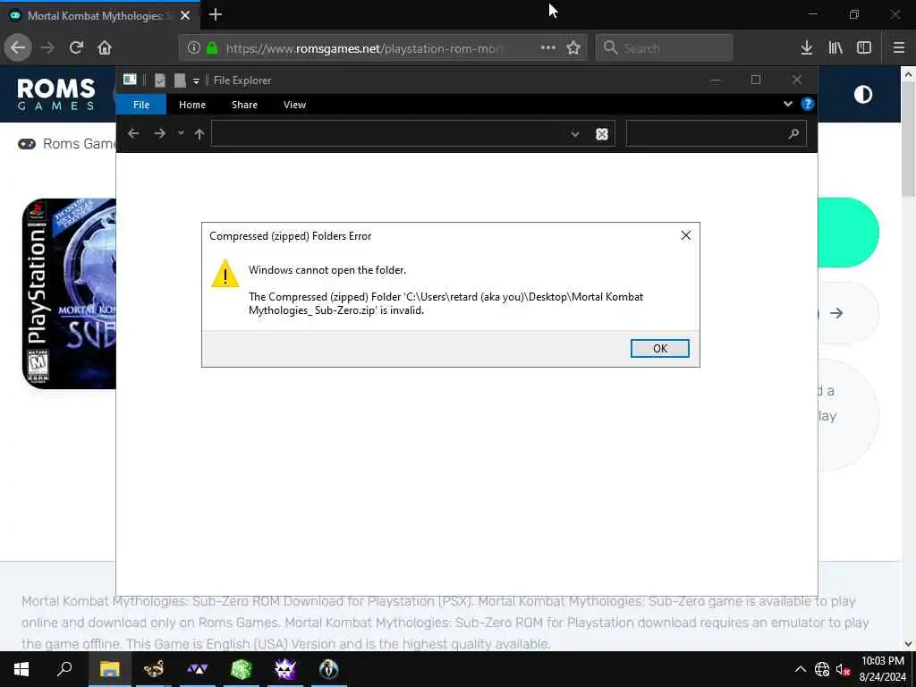Open Customize Quick Access Toolbar dropdown

196,81
